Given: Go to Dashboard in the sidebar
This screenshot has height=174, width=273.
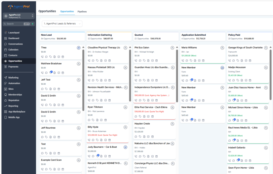Looking at the screenshot, I should pyautogui.click(x=14, y=38).
